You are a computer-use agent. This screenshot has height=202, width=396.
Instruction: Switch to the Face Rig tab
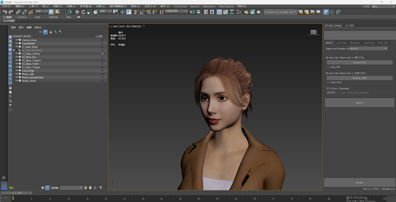(369, 43)
